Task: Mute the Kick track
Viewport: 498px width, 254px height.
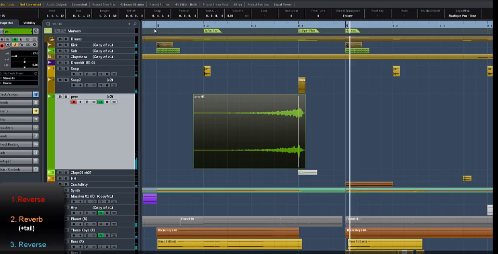Action: [60, 45]
